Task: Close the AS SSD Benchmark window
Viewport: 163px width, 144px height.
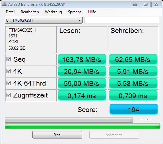Action: pyautogui.click(x=156, y=5)
